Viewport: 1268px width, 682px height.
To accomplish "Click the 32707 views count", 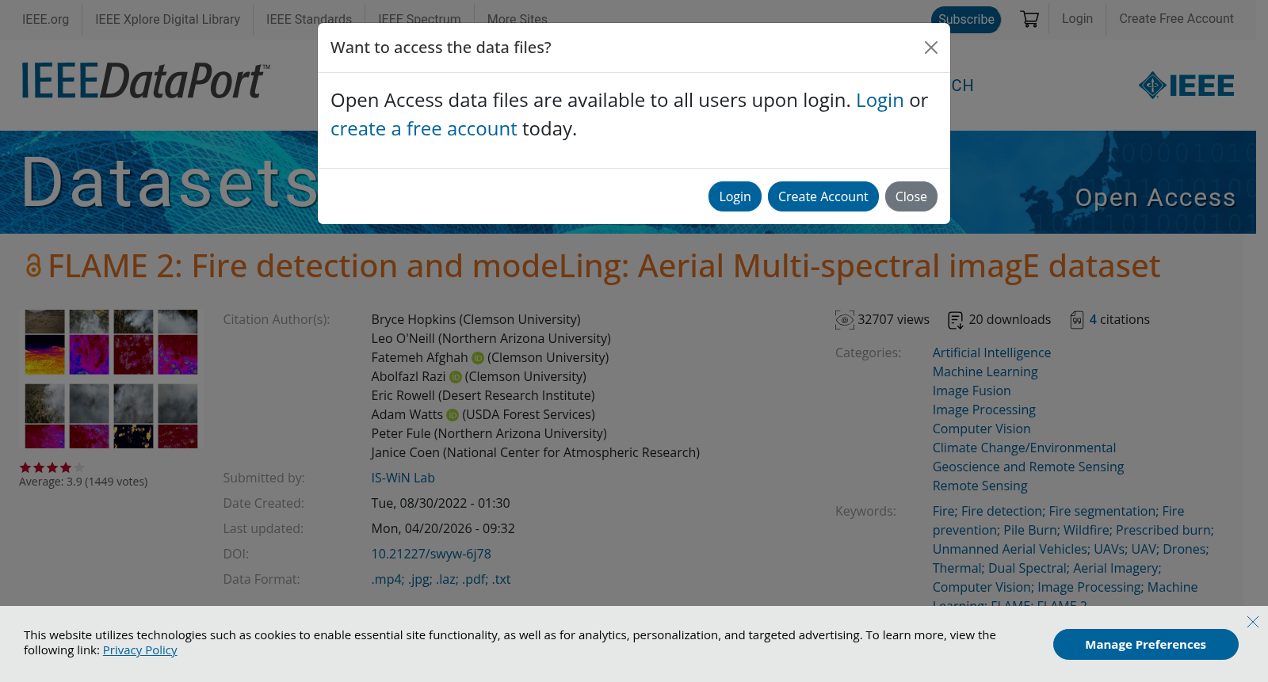I will pyautogui.click(x=893, y=320).
